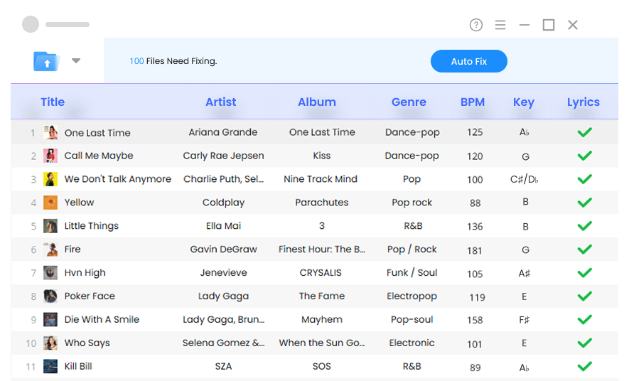Click album Parachutes
Screen dimensions: 629x381
322,203
